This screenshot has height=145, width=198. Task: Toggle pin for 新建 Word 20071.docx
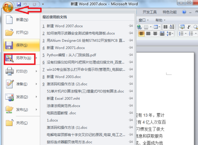click(131, 47)
